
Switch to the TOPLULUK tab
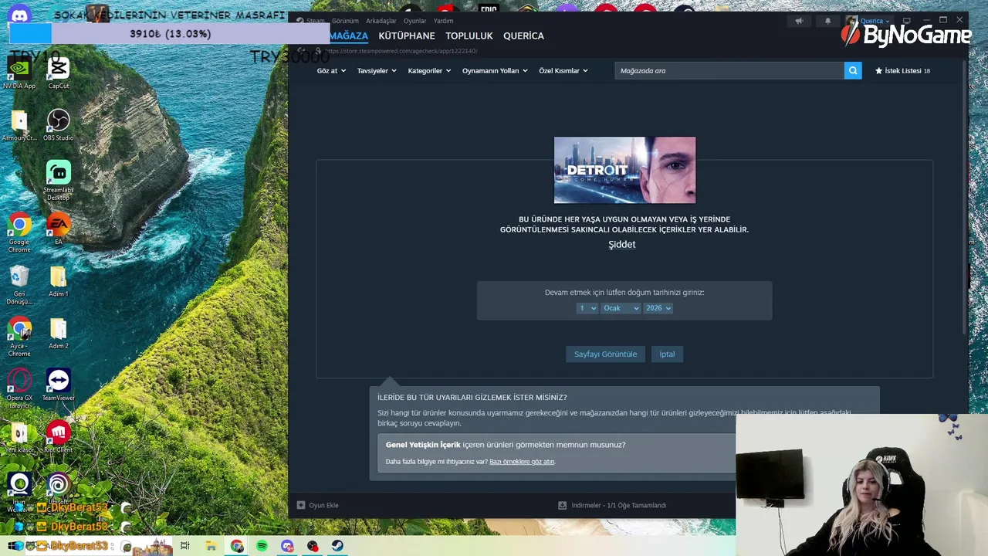tap(469, 36)
